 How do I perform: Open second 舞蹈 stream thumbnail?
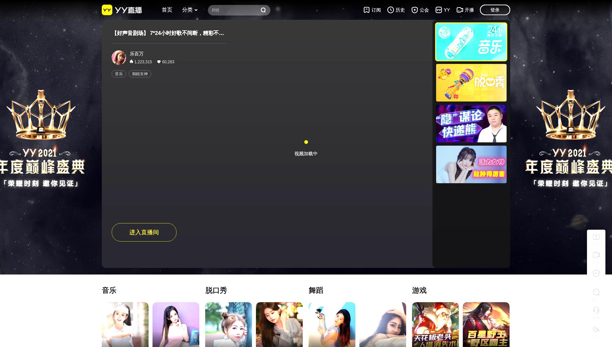[383, 325]
